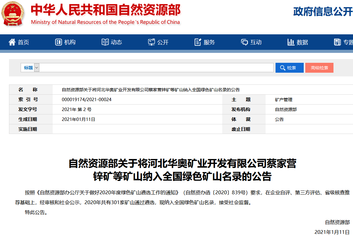The image size is (353, 236).
Task: Click the 体裁 label cell
Action: click(244, 119)
